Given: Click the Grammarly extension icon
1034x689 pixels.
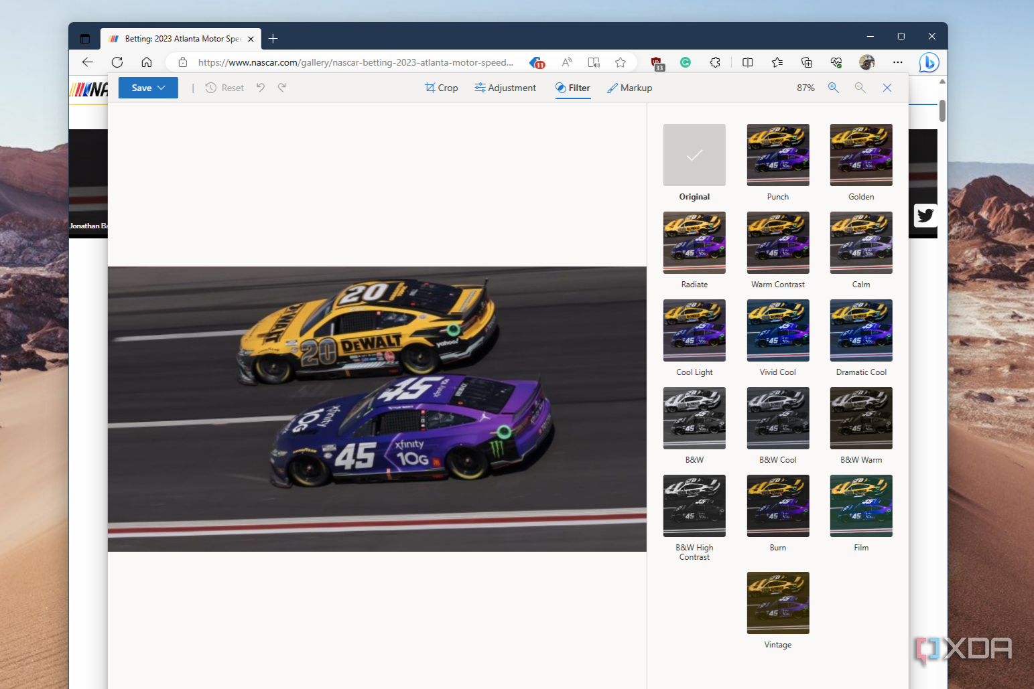Looking at the screenshot, I should tap(685, 62).
